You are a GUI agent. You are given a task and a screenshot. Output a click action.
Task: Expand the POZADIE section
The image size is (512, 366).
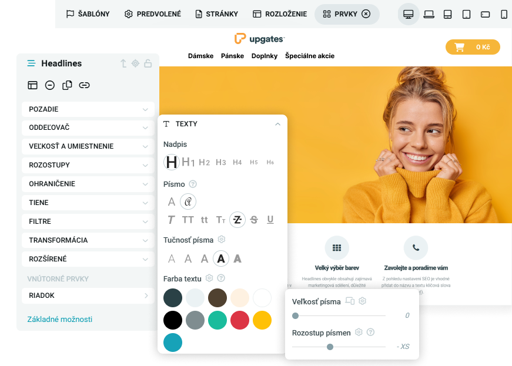pos(88,109)
